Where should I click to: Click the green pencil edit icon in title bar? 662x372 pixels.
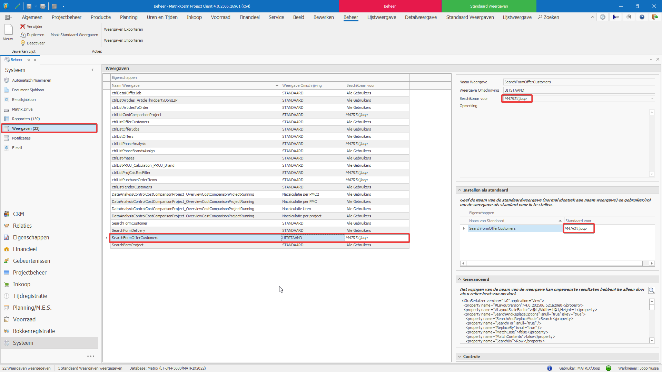tap(18, 6)
